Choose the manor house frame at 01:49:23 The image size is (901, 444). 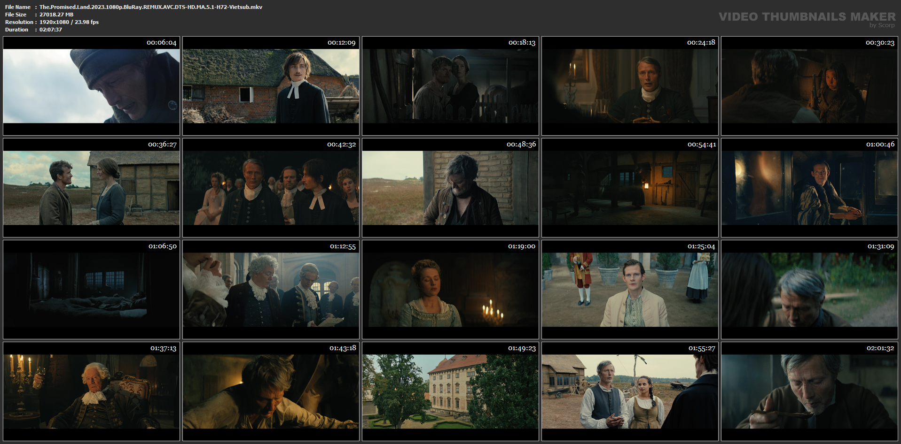[x=450, y=391]
